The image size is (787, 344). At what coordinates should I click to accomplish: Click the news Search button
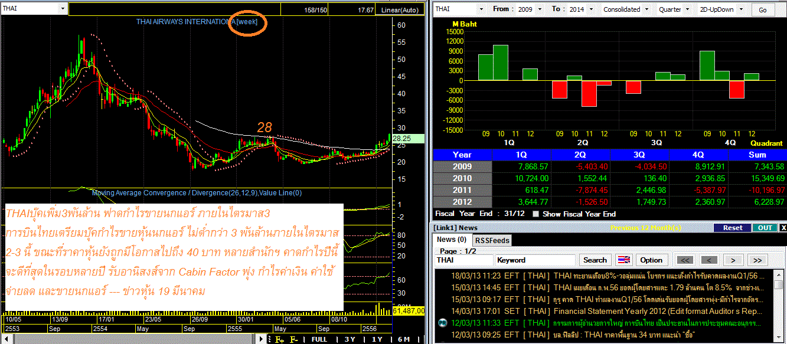(x=595, y=260)
